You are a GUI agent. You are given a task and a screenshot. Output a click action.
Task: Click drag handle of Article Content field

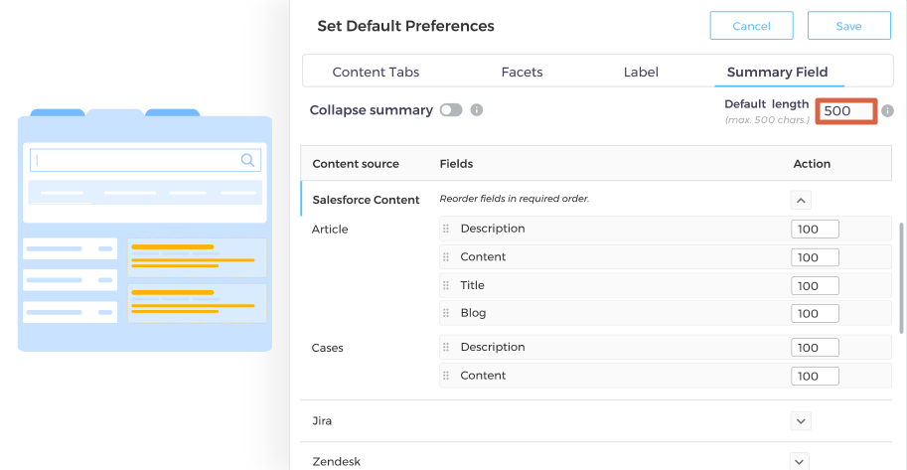446,257
